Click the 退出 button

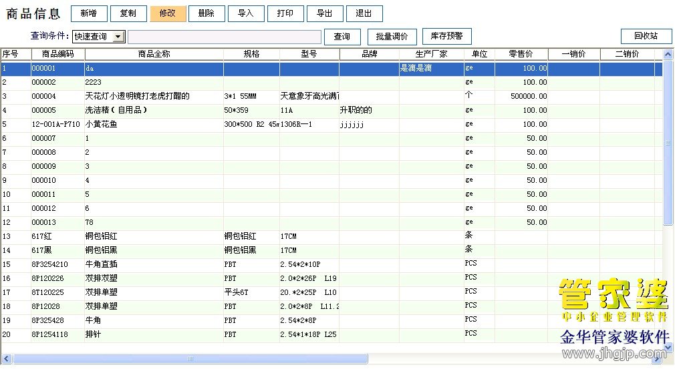click(x=364, y=14)
